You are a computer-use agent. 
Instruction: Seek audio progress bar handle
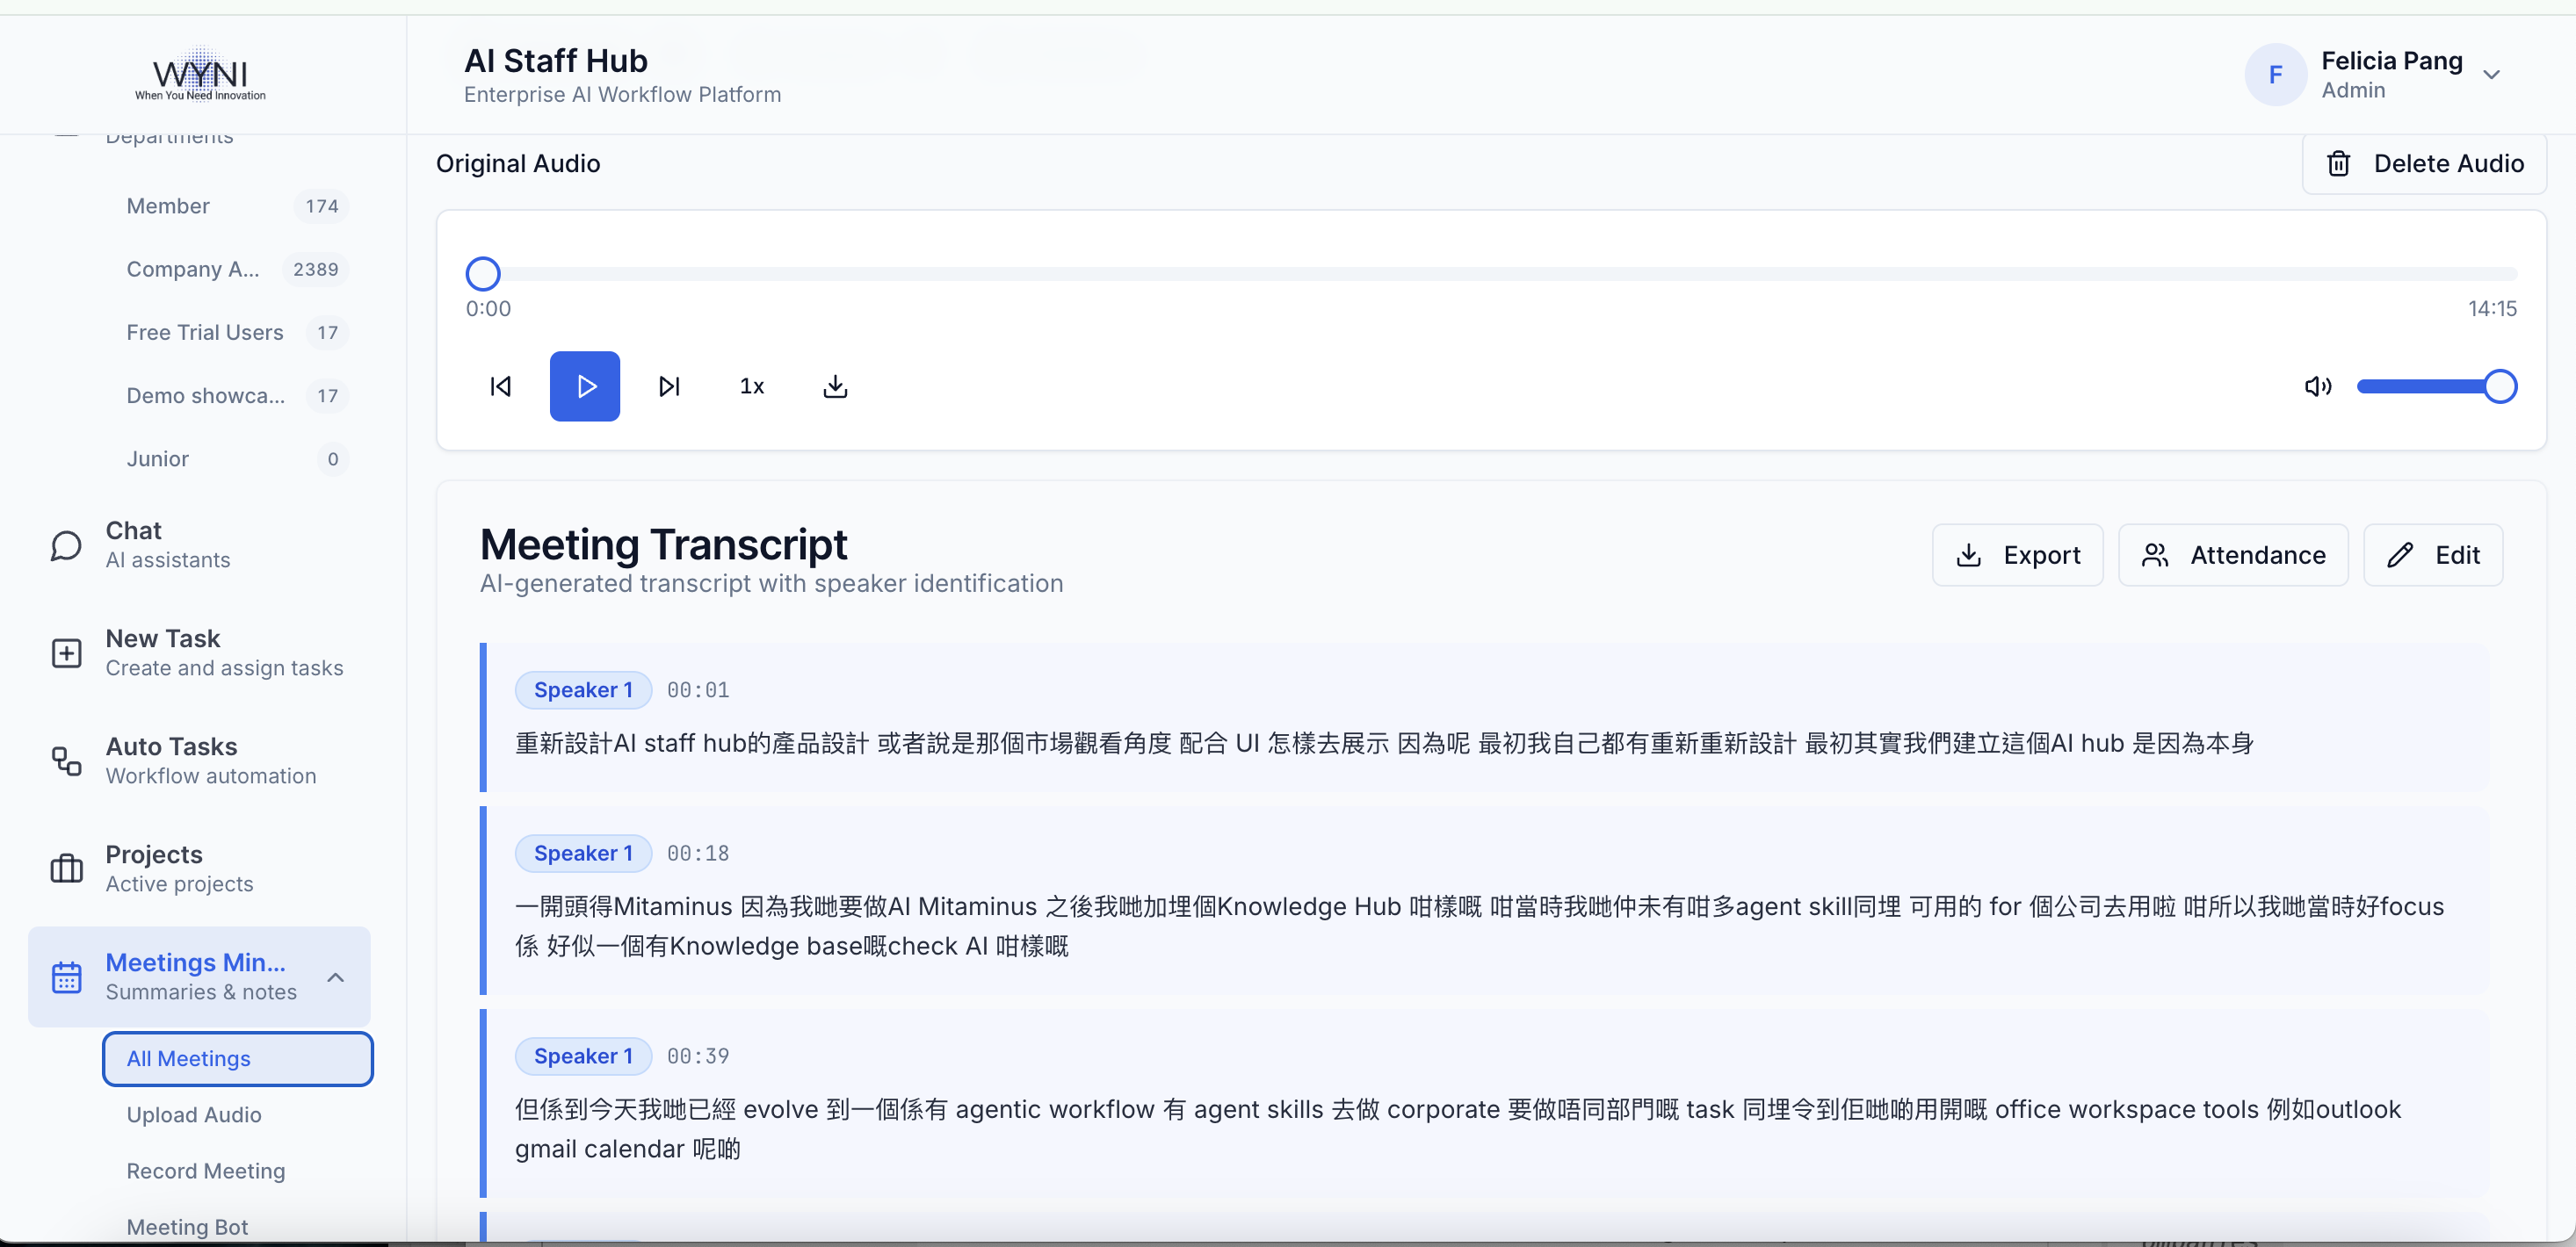pos(483,273)
